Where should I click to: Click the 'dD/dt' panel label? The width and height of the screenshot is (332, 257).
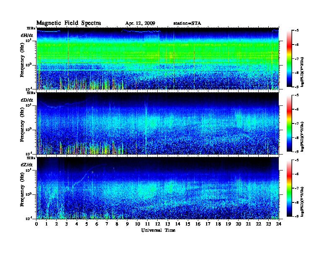tap(27, 100)
